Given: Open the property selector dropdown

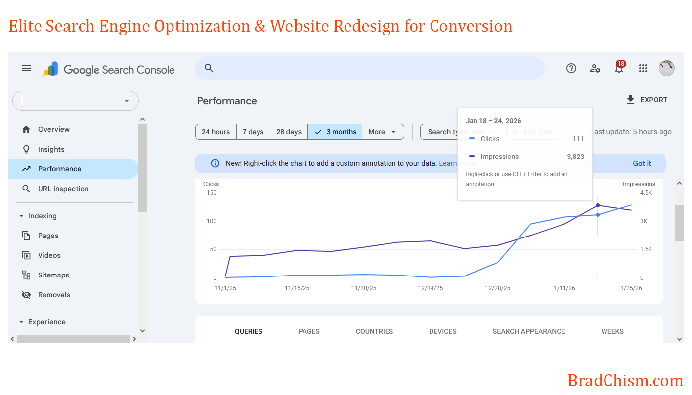Looking at the screenshot, I should click(x=76, y=101).
